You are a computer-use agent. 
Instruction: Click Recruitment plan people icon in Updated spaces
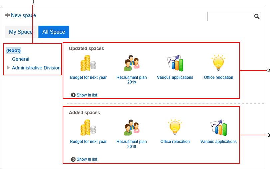click(132, 63)
